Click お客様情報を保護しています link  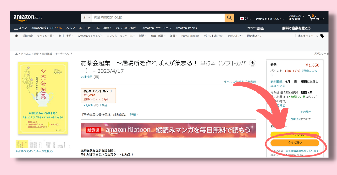pos(302,151)
